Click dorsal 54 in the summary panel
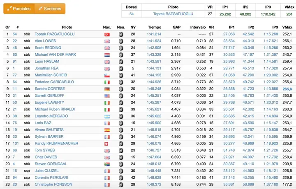The height and width of the screenshot is (189, 296). 132,14
